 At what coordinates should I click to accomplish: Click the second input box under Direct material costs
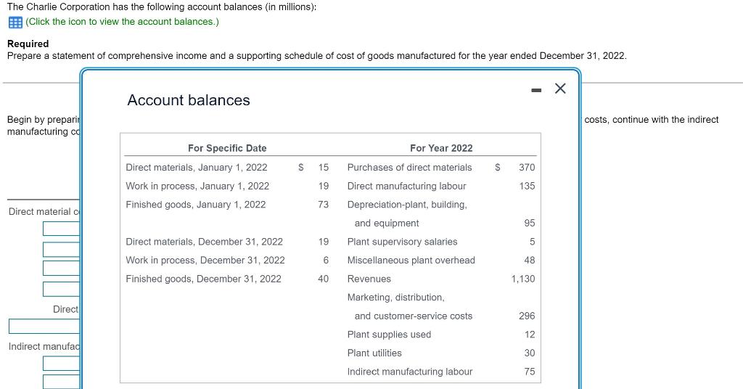click(62, 249)
